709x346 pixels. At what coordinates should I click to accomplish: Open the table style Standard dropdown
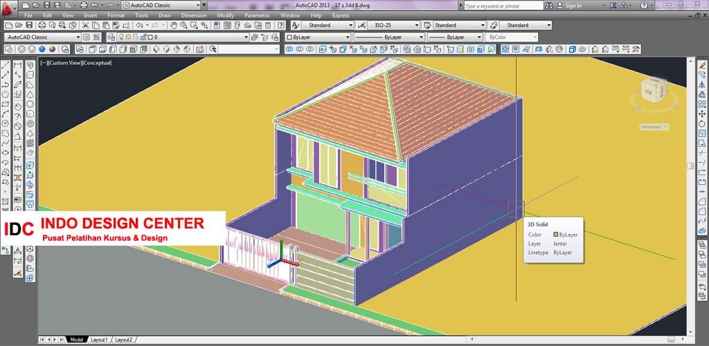460,26
